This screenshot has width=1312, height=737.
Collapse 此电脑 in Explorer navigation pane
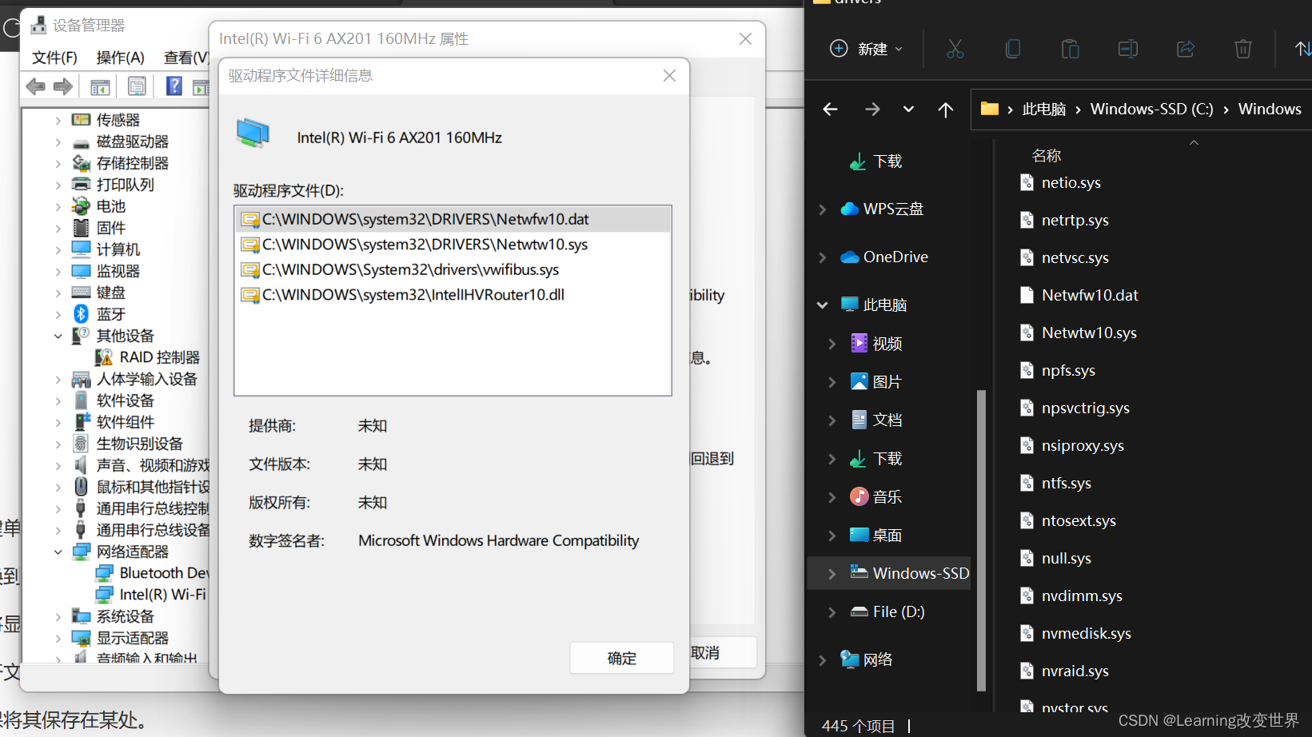click(823, 305)
